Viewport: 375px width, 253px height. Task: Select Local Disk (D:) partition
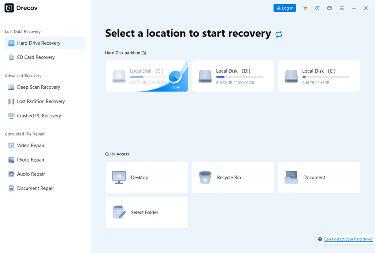233,76
